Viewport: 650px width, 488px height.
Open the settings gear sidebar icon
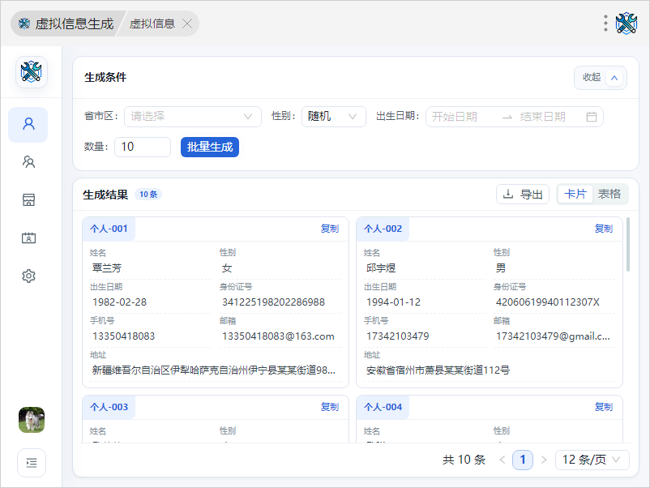point(28,276)
